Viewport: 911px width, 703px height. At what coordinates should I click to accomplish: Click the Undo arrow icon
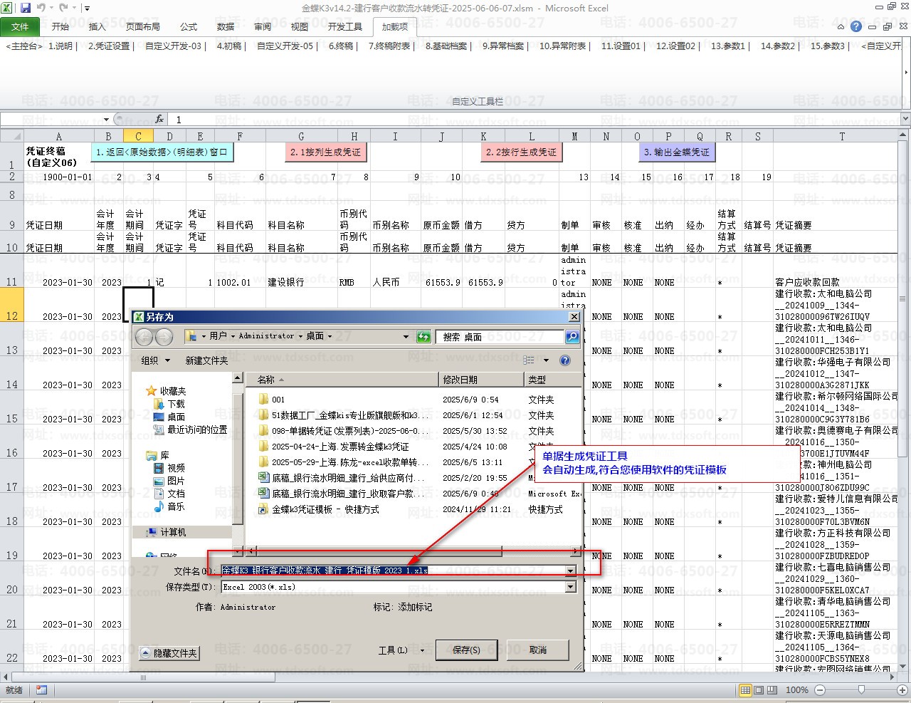pos(41,8)
